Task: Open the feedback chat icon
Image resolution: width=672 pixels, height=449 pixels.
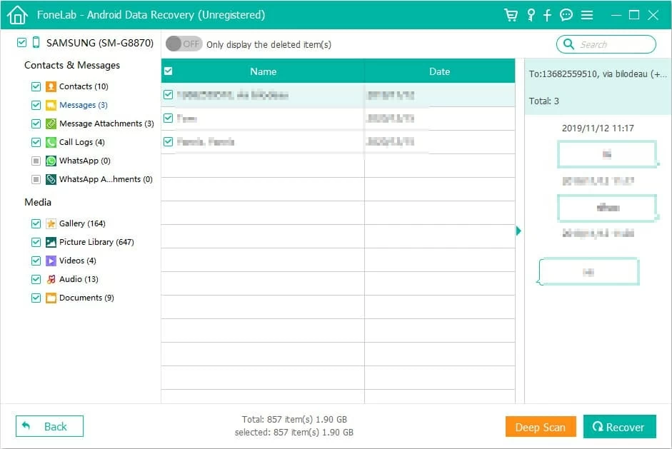Action: [x=566, y=14]
